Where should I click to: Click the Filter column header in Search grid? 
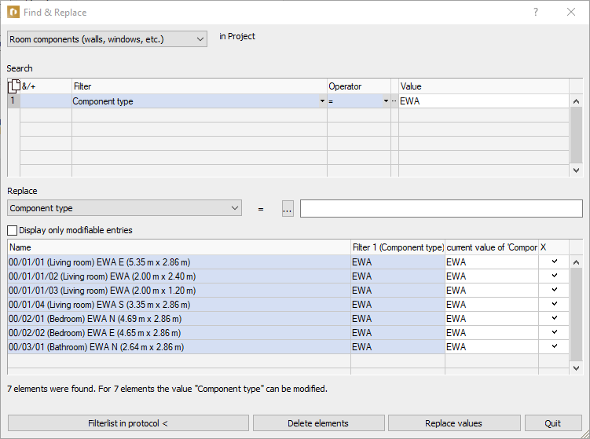[x=200, y=86]
